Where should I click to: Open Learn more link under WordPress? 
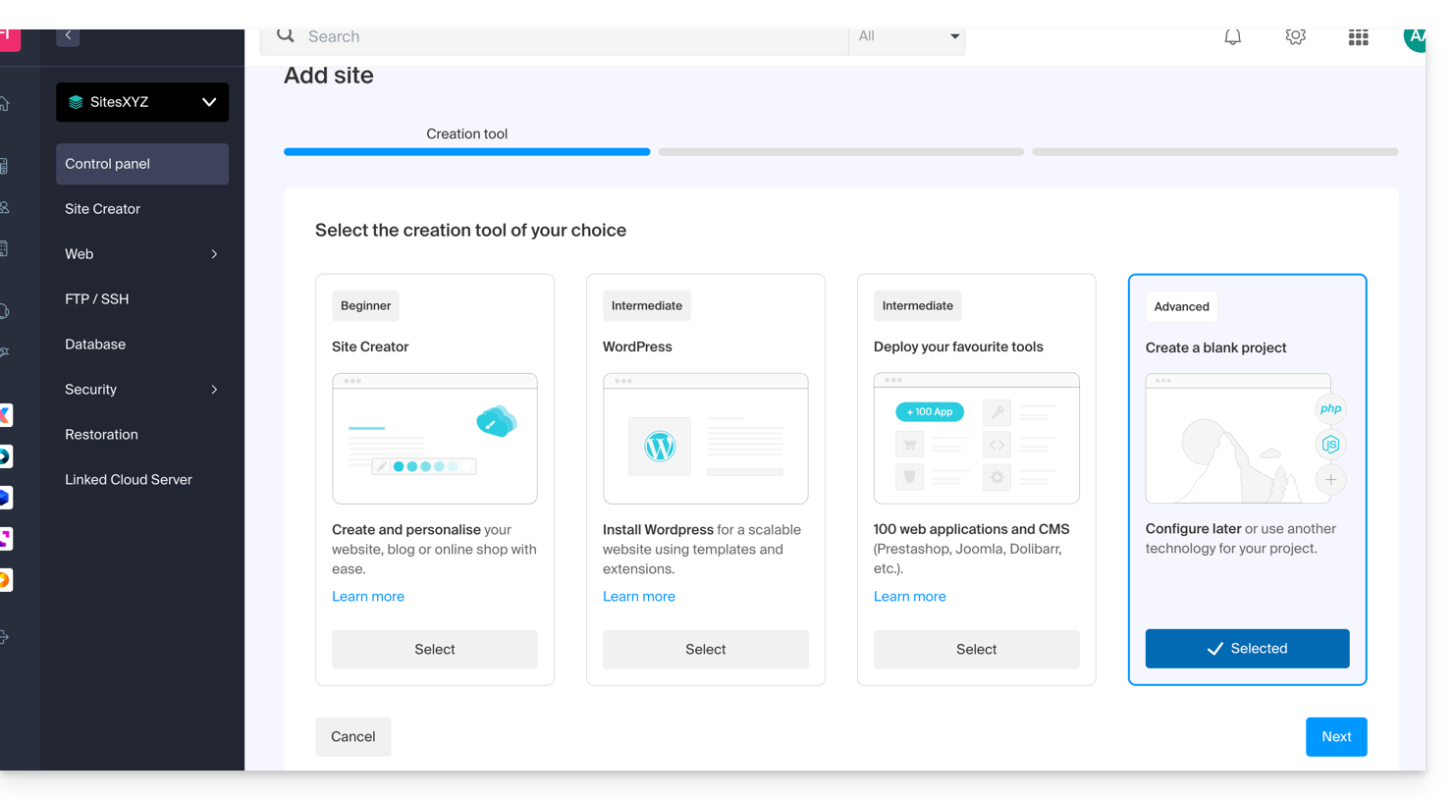point(638,597)
